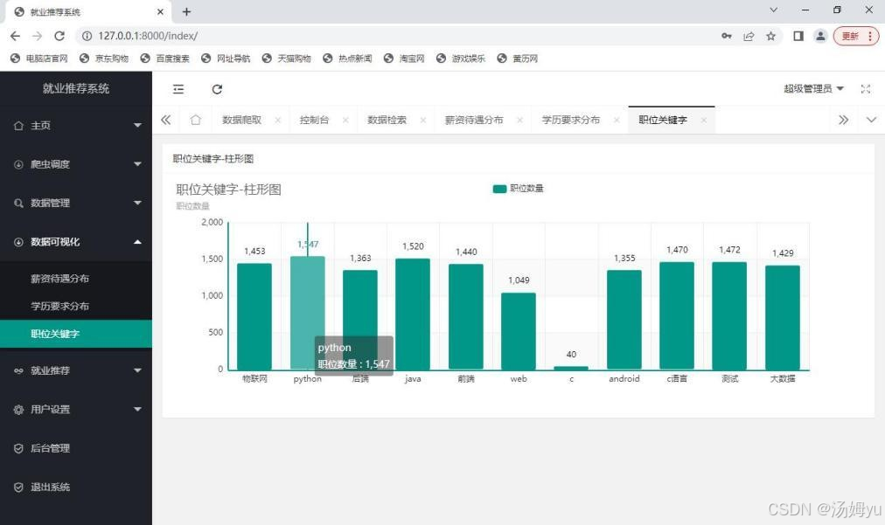This screenshot has height=525, width=885.
Task: Open the 超级管理员 user dropdown
Action: pyautogui.click(x=813, y=88)
